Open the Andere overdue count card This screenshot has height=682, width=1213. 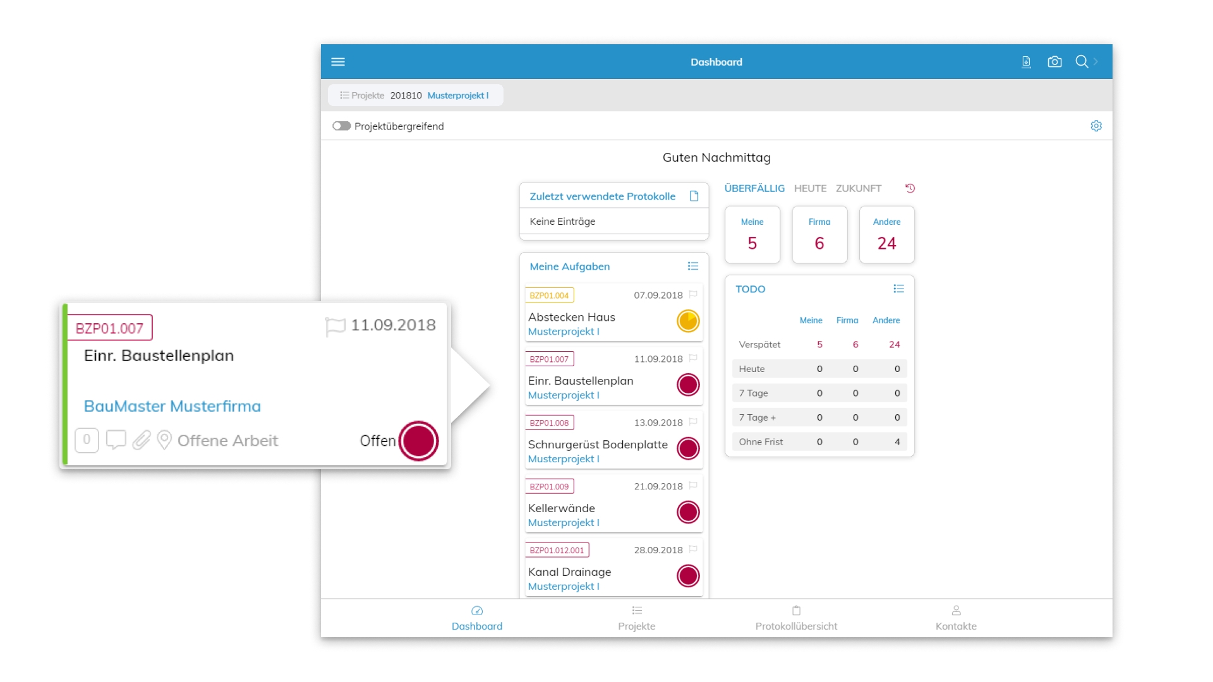[886, 235]
